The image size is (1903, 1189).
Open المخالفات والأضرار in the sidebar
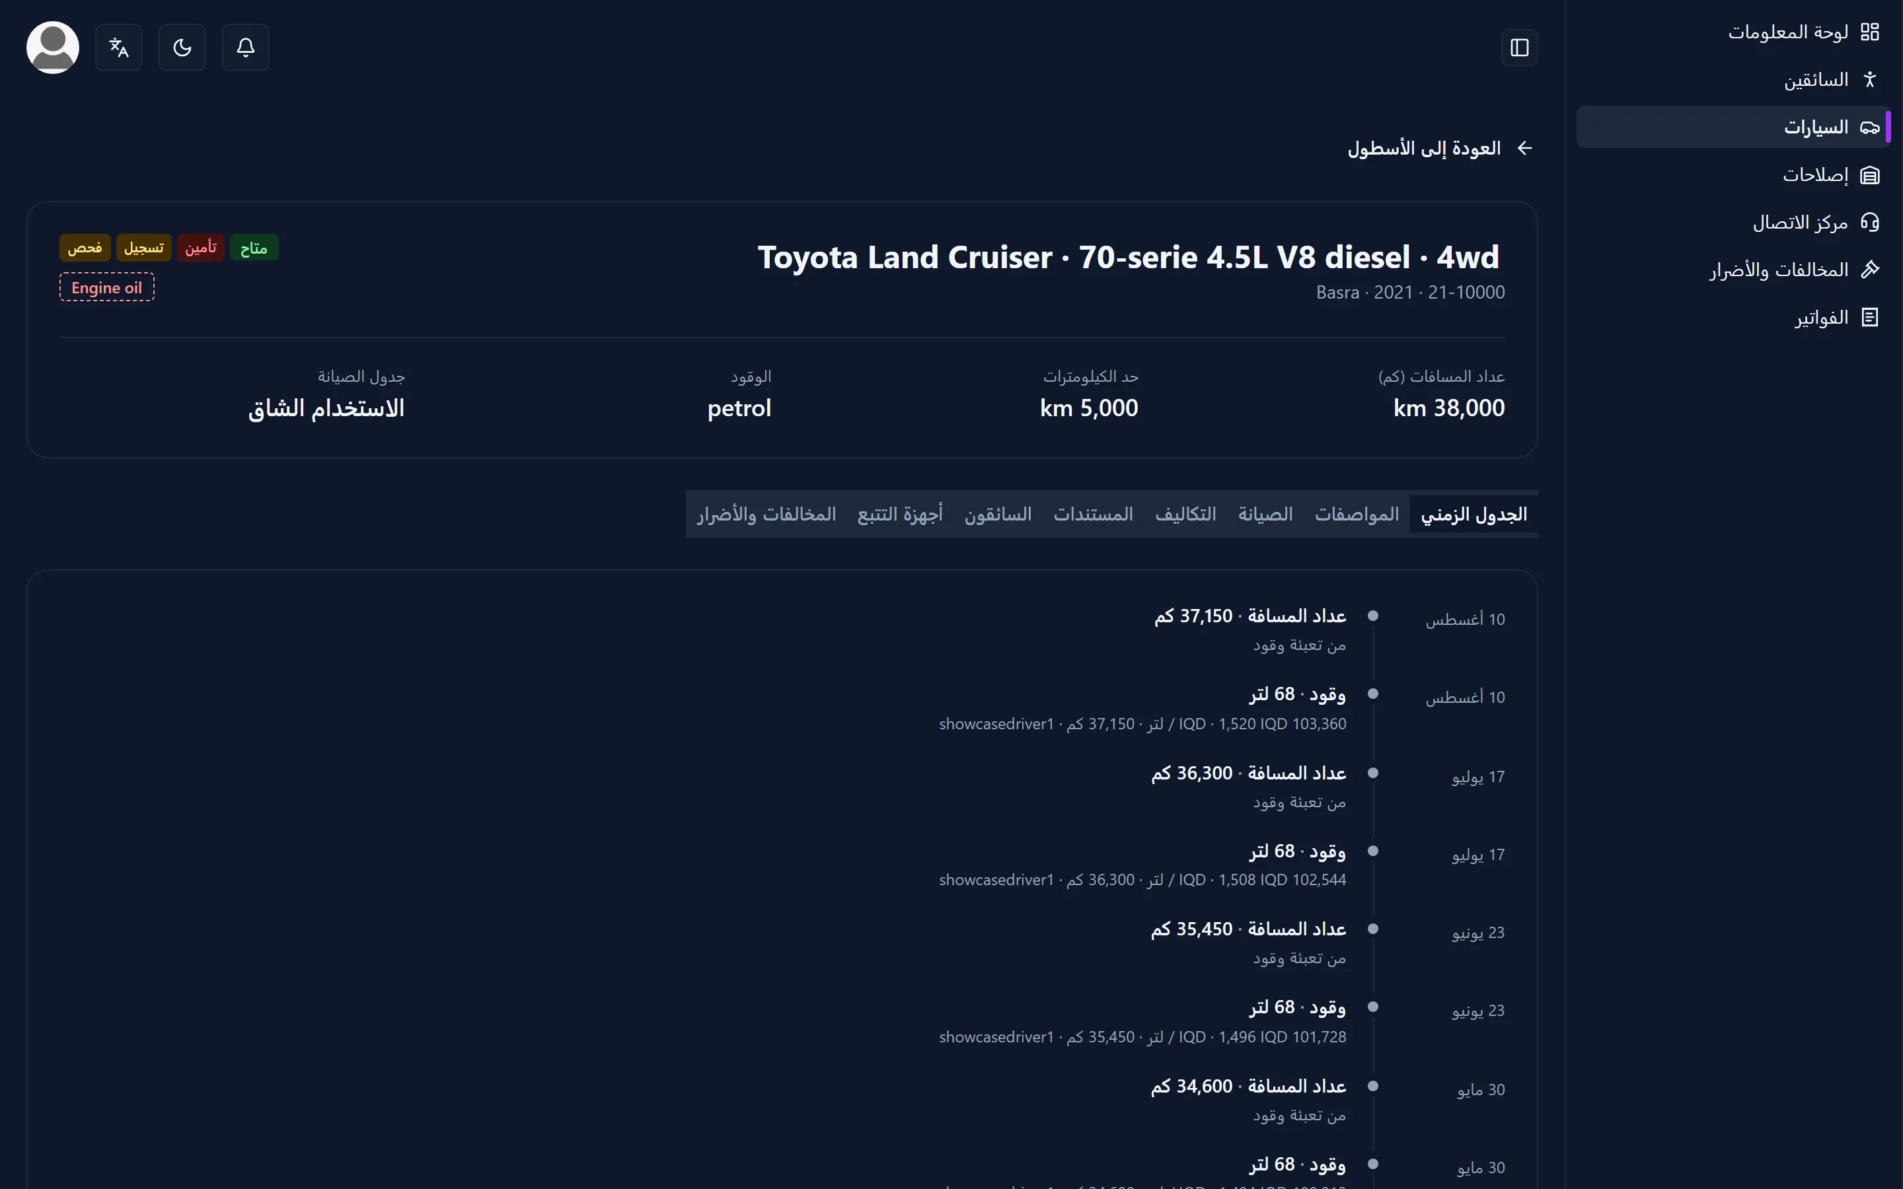1733,270
